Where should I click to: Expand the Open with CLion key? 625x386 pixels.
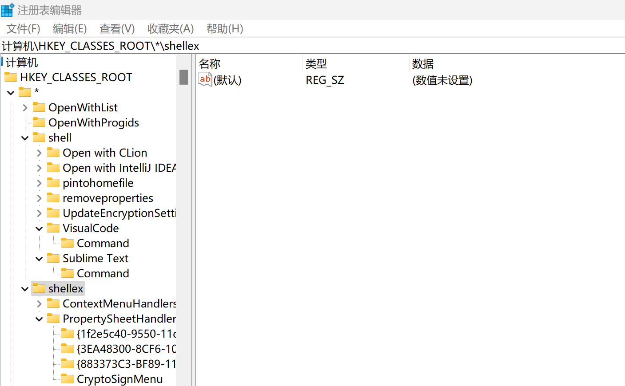pyautogui.click(x=39, y=153)
